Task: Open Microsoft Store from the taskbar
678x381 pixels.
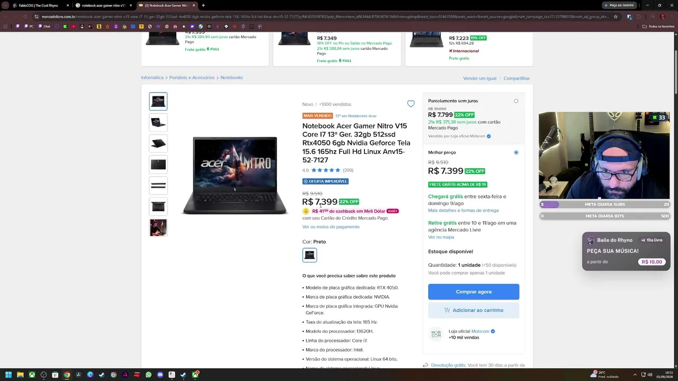Action: 55,375
